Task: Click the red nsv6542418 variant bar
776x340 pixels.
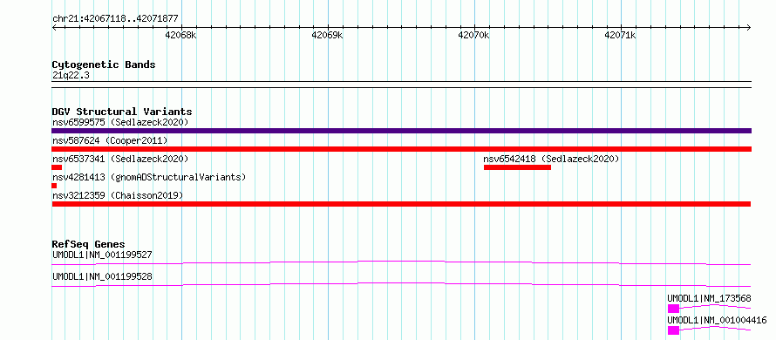Action: tap(517, 167)
